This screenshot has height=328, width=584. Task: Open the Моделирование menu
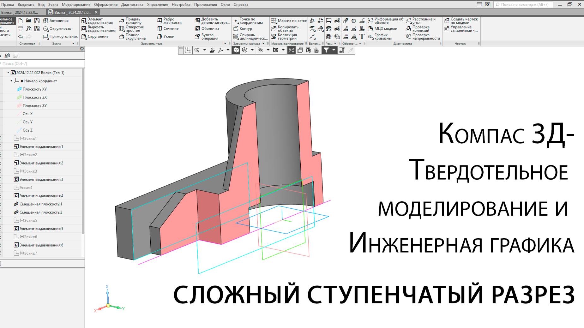click(x=76, y=4)
